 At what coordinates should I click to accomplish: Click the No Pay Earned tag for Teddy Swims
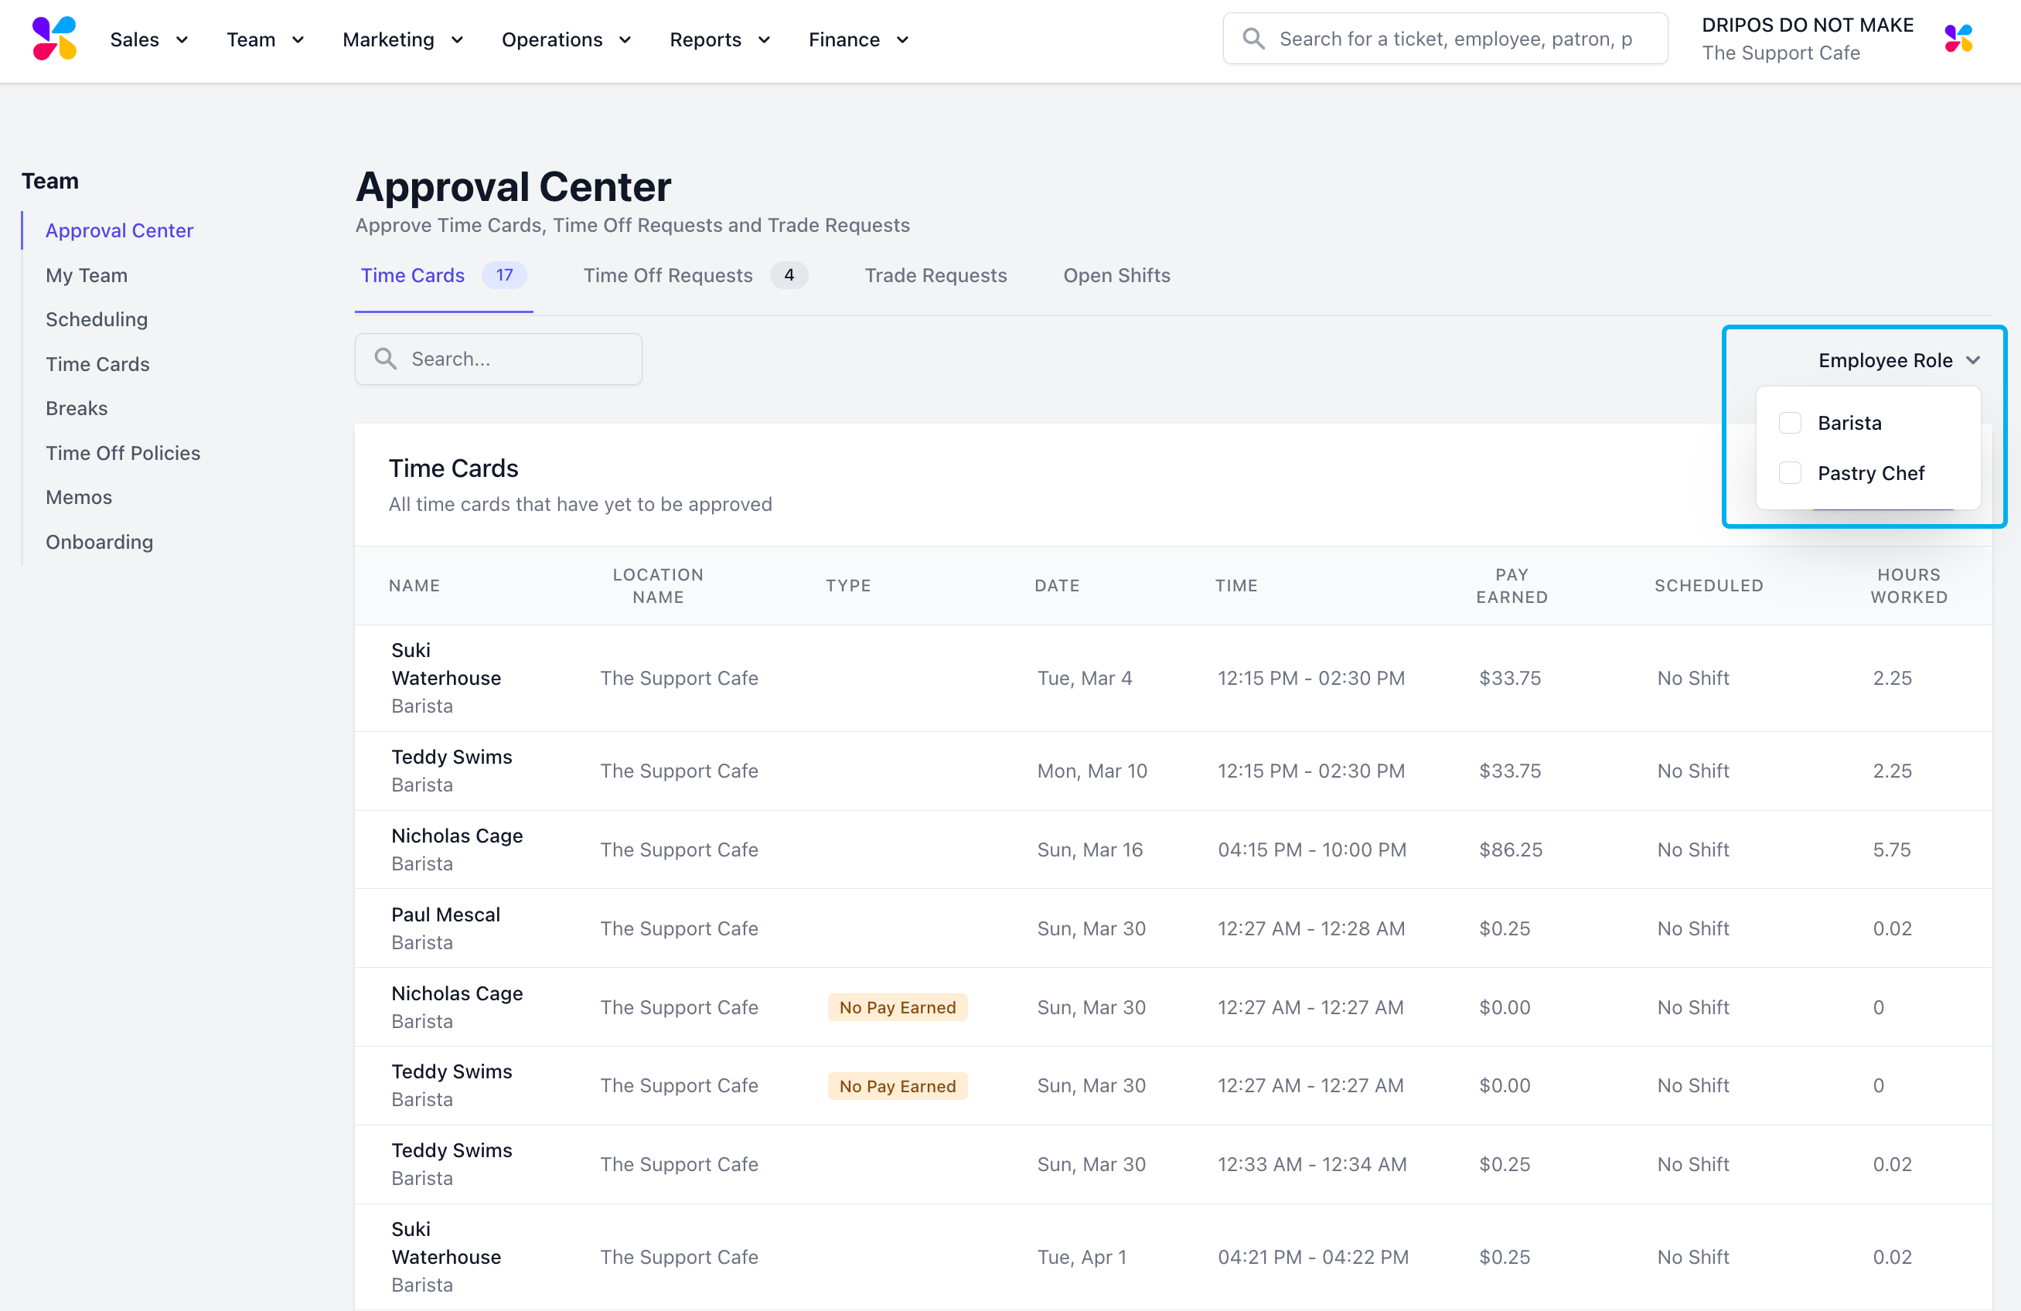(x=897, y=1086)
